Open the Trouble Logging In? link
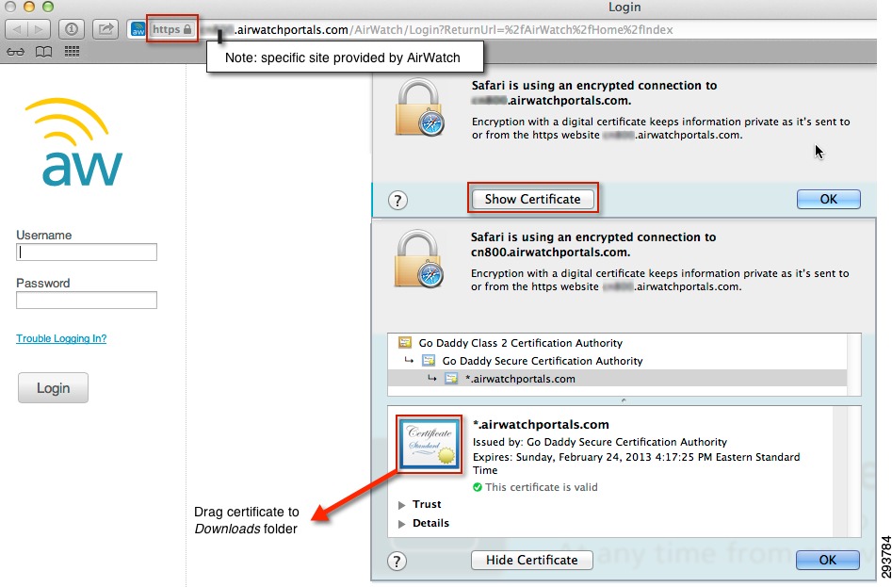Screen dimensions: 892x587 click(61, 338)
